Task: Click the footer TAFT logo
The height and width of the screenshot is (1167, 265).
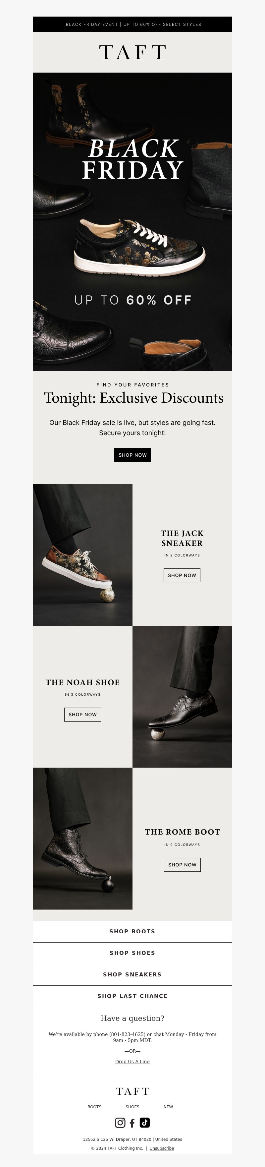Action: [132, 1091]
